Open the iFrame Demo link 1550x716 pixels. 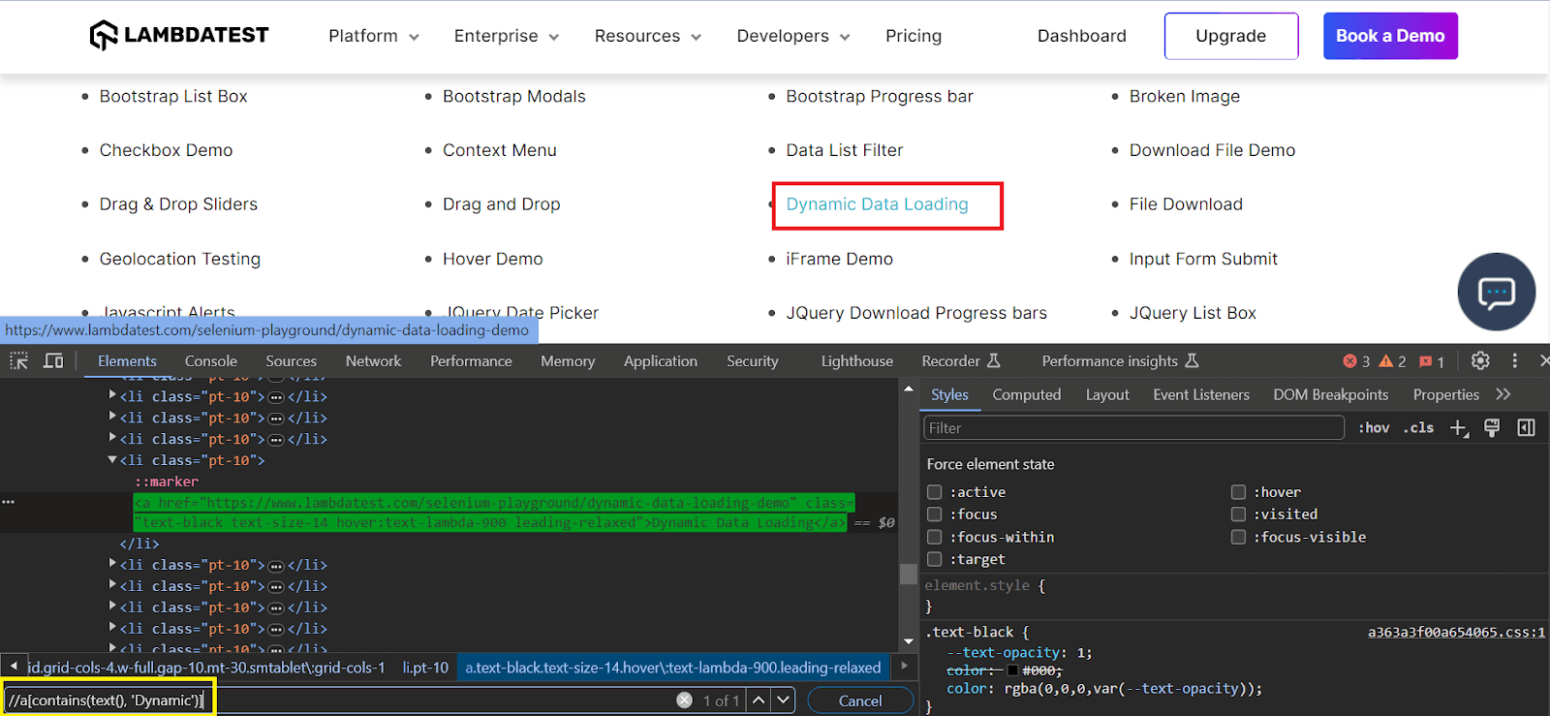pyautogui.click(x=839, y=259)
